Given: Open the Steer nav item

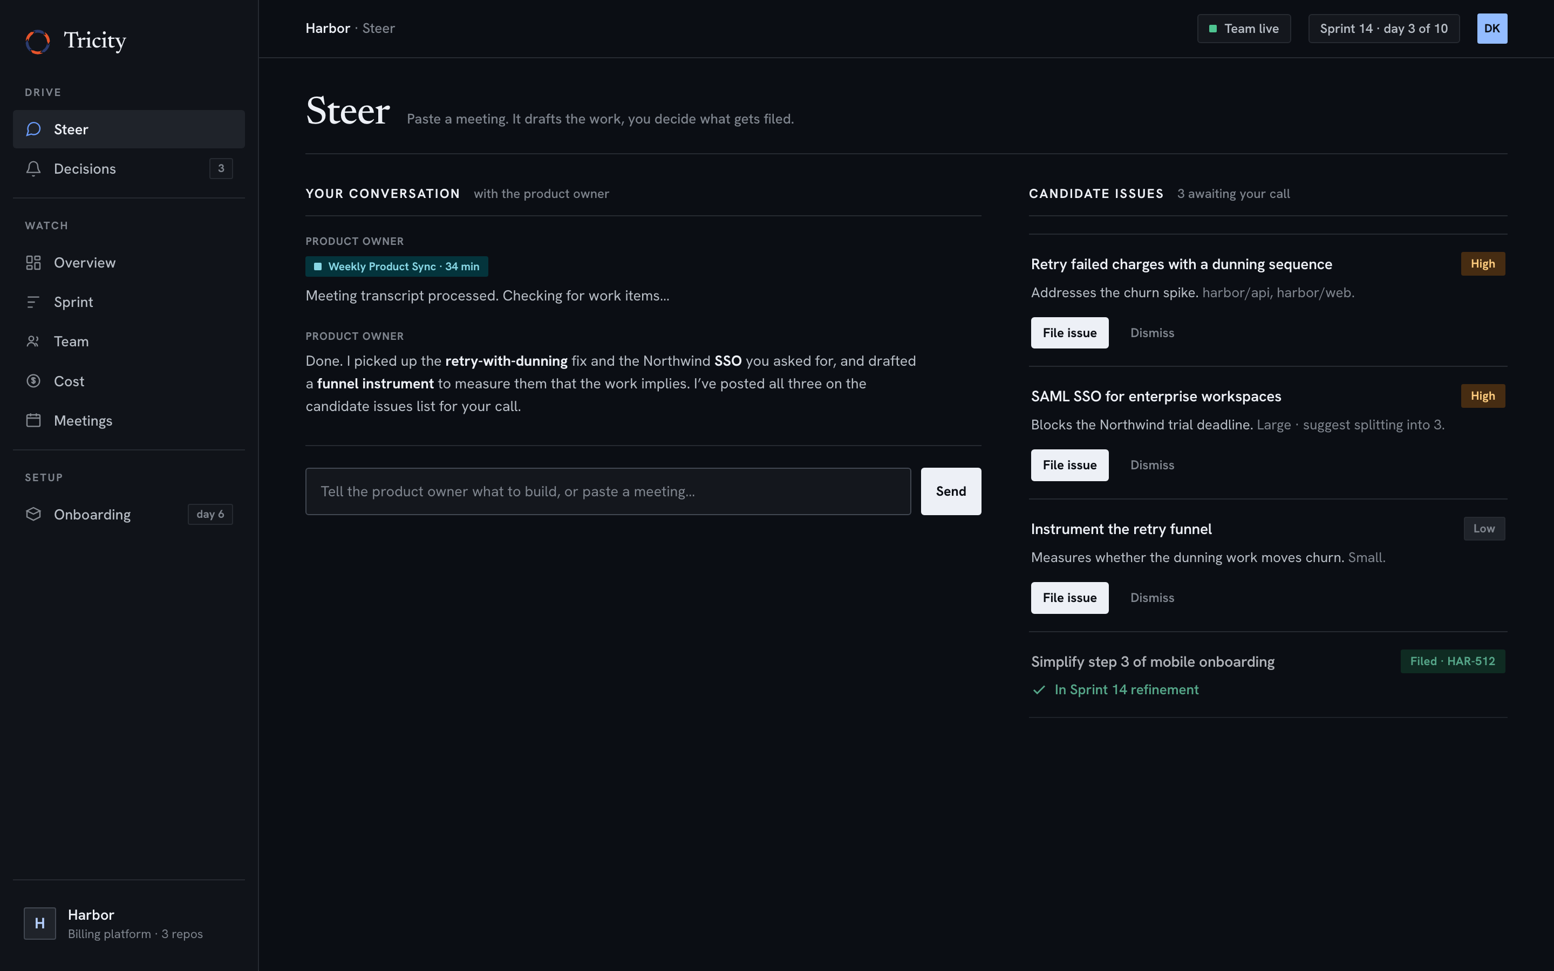Looking at the screenshot, I should (128, 129).
